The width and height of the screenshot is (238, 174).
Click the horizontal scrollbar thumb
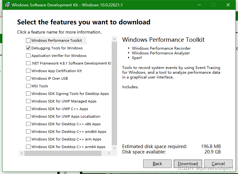pyautogui.click(x=63, y=153)
